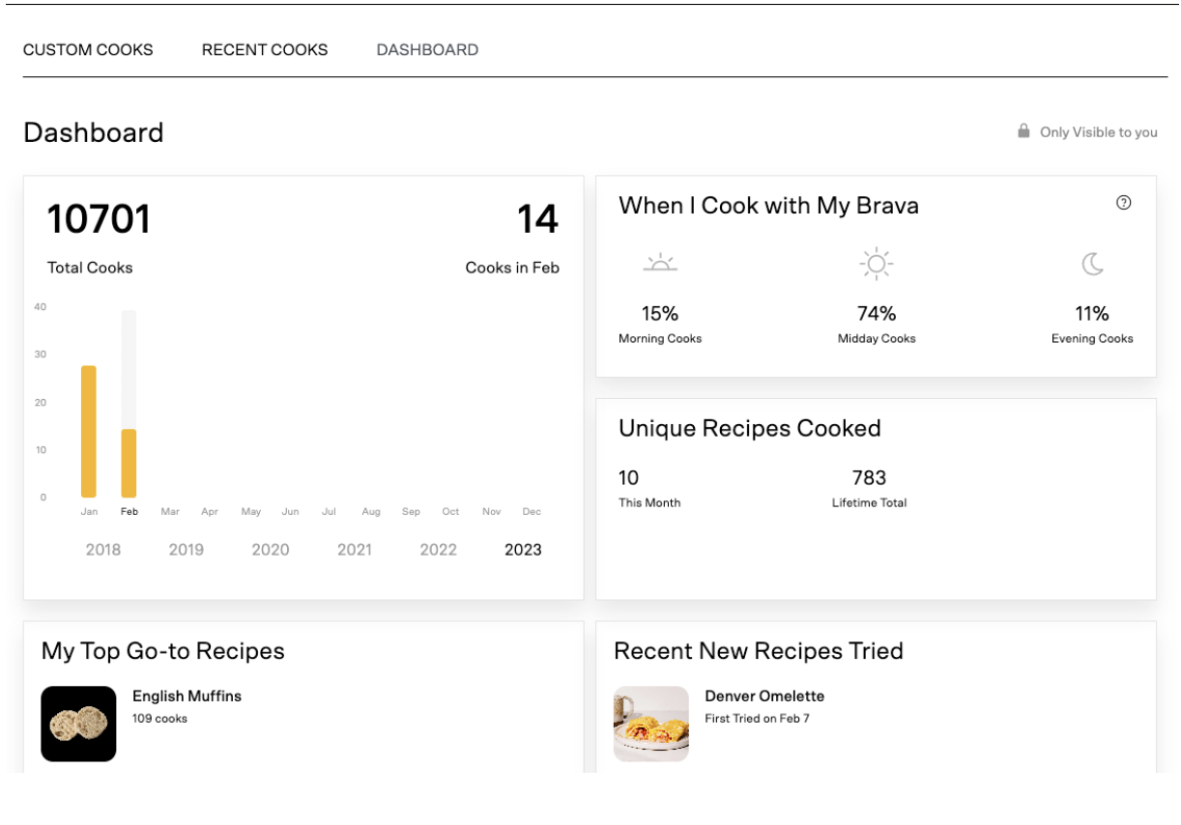Click the Only Visible to you label
This screenshot has height=825, width=1181.
(x=1099, y=132)
